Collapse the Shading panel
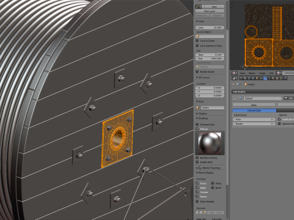The width and height of the screenshot is (294, 220). (x=197, y=118)
